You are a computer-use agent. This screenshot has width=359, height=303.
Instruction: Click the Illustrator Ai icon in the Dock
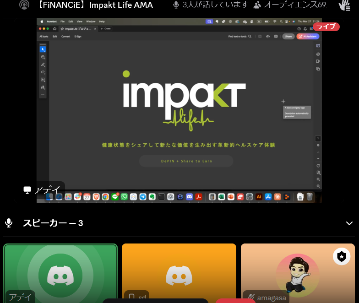[x=259, y=197]
